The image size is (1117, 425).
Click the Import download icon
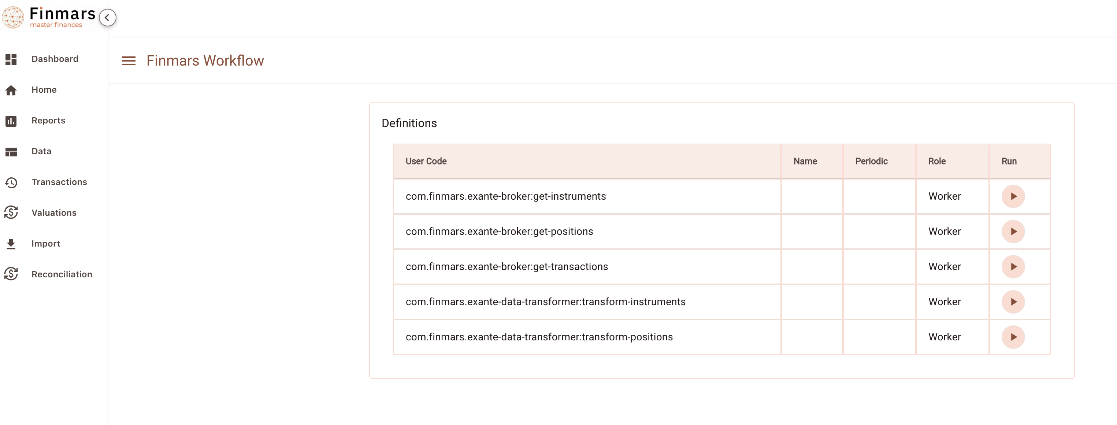11,244
